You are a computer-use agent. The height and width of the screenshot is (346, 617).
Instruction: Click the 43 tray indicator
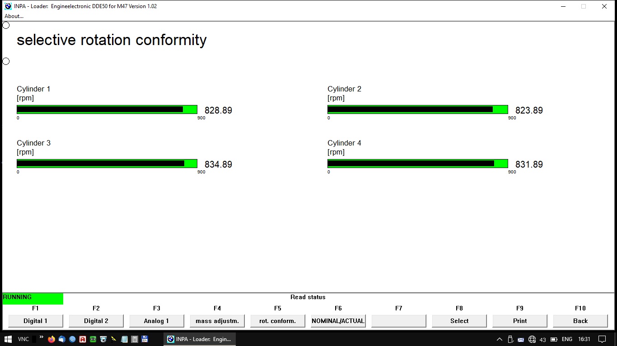(x=543, y=340)
